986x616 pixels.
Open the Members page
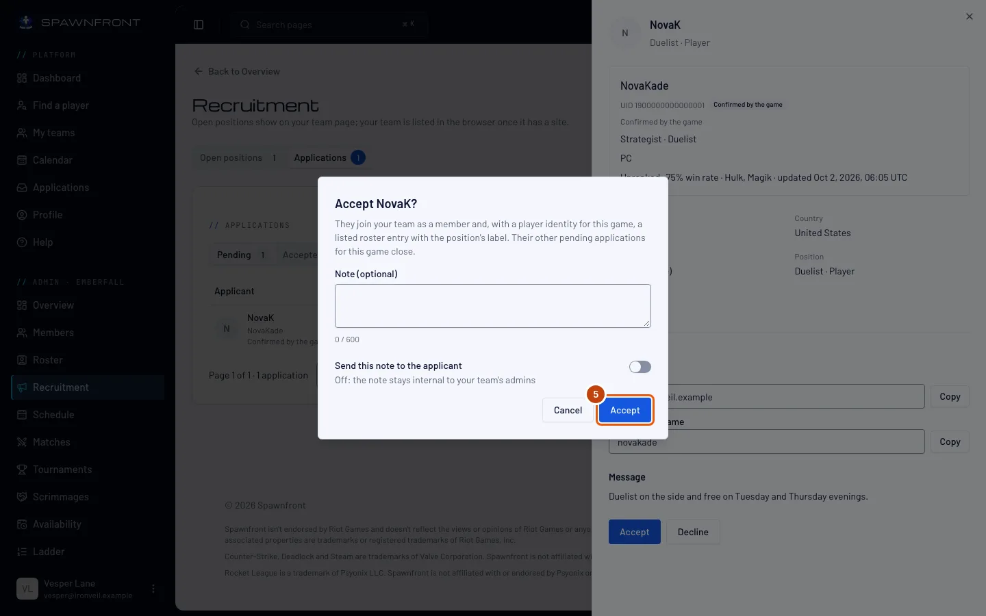88,333
